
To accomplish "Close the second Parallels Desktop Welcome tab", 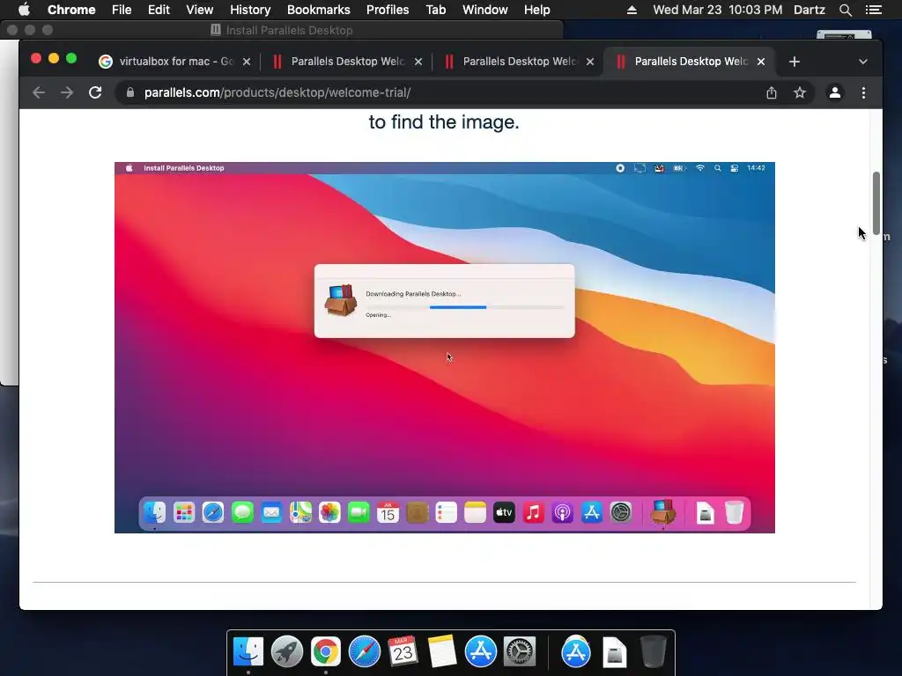I will 589,62.
